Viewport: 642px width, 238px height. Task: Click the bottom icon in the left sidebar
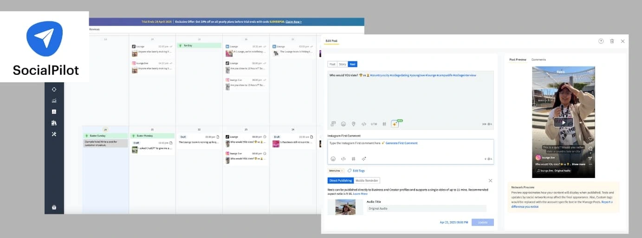tap(54, 207)
